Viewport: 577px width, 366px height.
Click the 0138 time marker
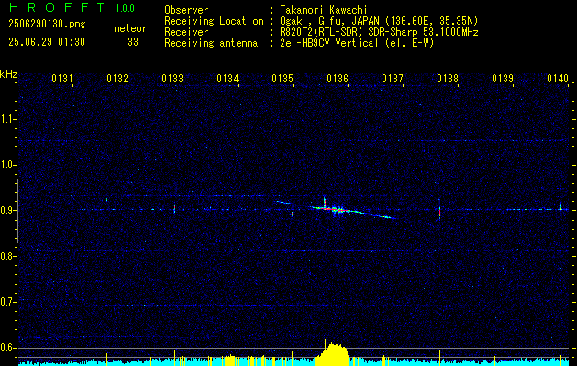point(448,78)
